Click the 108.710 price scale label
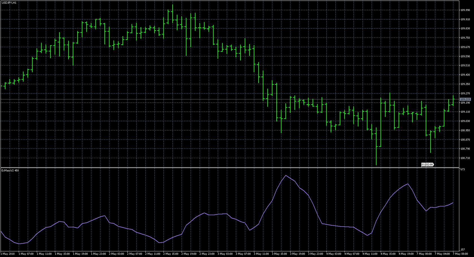 pyautogui.click(x=465, y=158)
